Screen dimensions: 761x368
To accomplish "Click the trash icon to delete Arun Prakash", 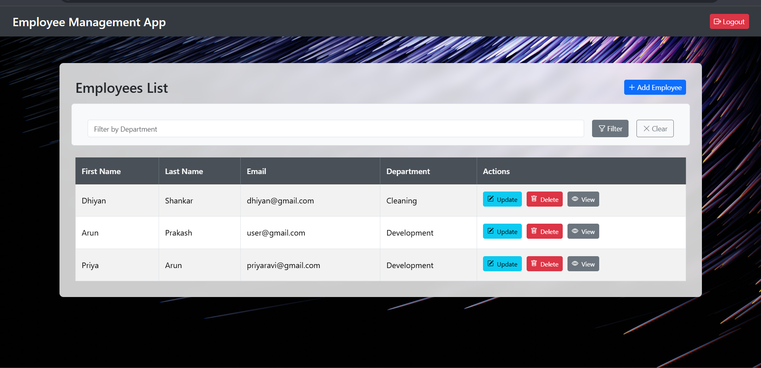I will coord(535,231).
